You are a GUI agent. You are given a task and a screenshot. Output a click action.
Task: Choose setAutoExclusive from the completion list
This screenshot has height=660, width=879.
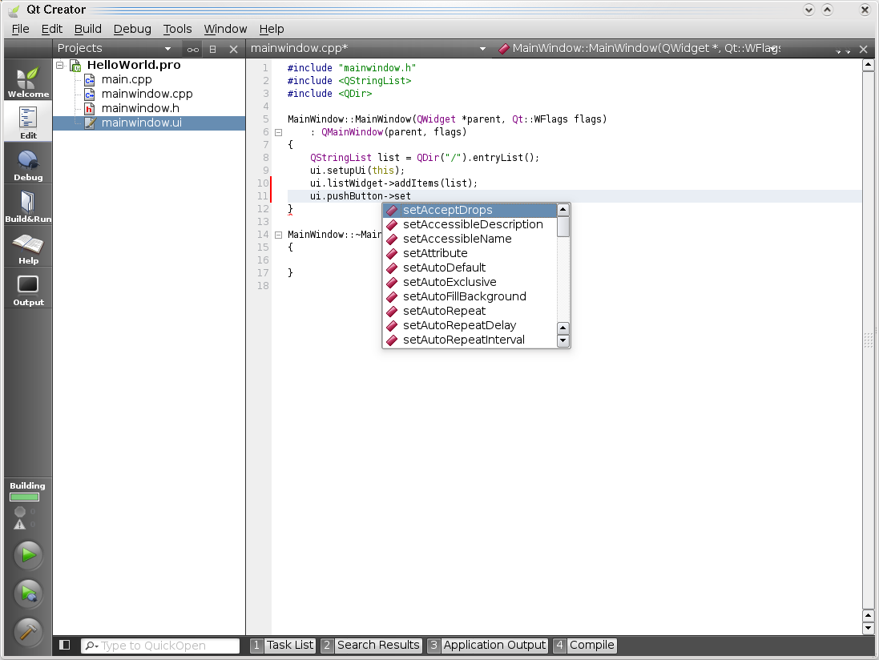(x=470, y=283)
